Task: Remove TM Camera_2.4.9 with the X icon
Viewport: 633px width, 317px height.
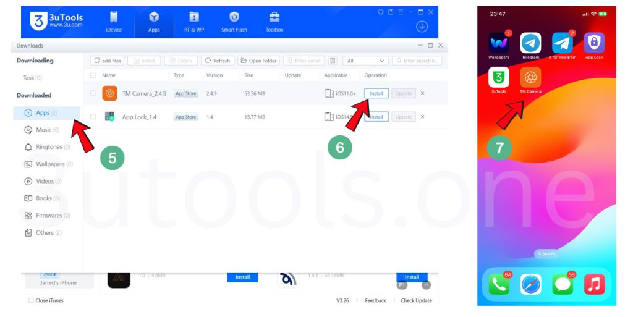Action: (x=423, y=93)
